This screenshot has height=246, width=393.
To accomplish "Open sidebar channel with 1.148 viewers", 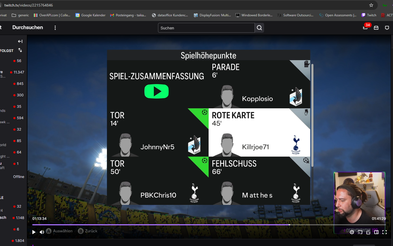I will (x=13, y=218).
